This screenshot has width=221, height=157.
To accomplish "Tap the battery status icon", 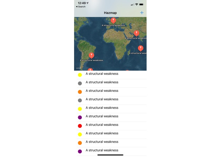I will coord(142,4).
